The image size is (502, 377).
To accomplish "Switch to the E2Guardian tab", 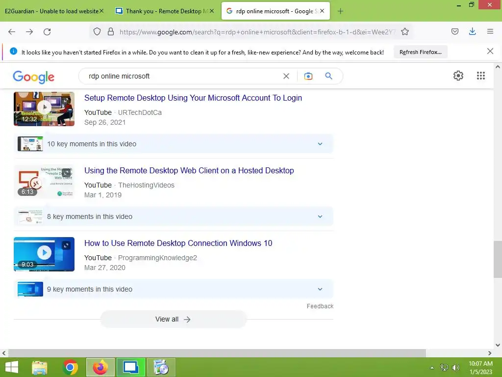I will click(51, 11).
